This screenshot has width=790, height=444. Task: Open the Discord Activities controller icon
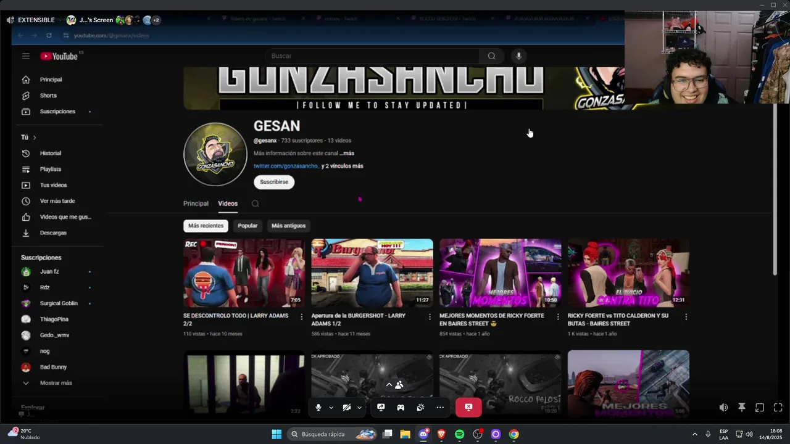point(401,408)
